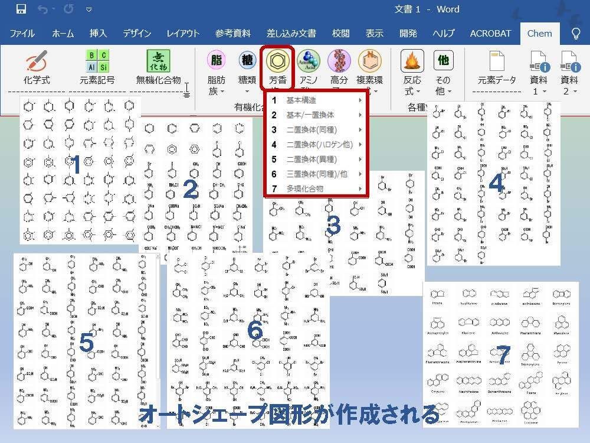Click the Redo icon in quick access
This screenshot has width=590, height=443.
[68, 9]
